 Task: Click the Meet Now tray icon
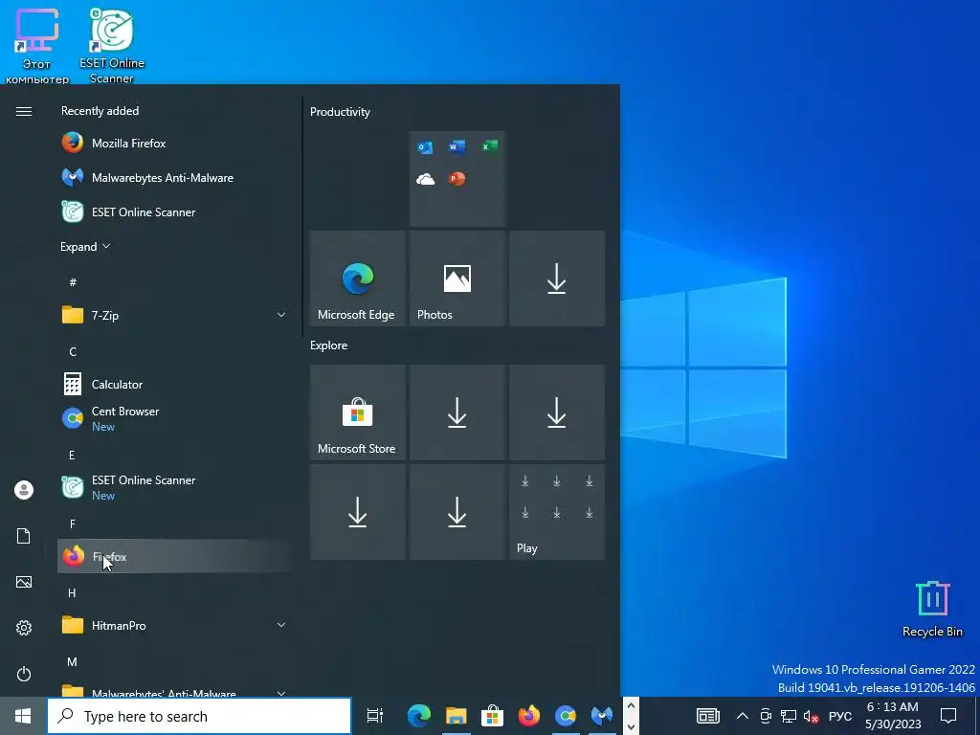[x=766, y=716]
